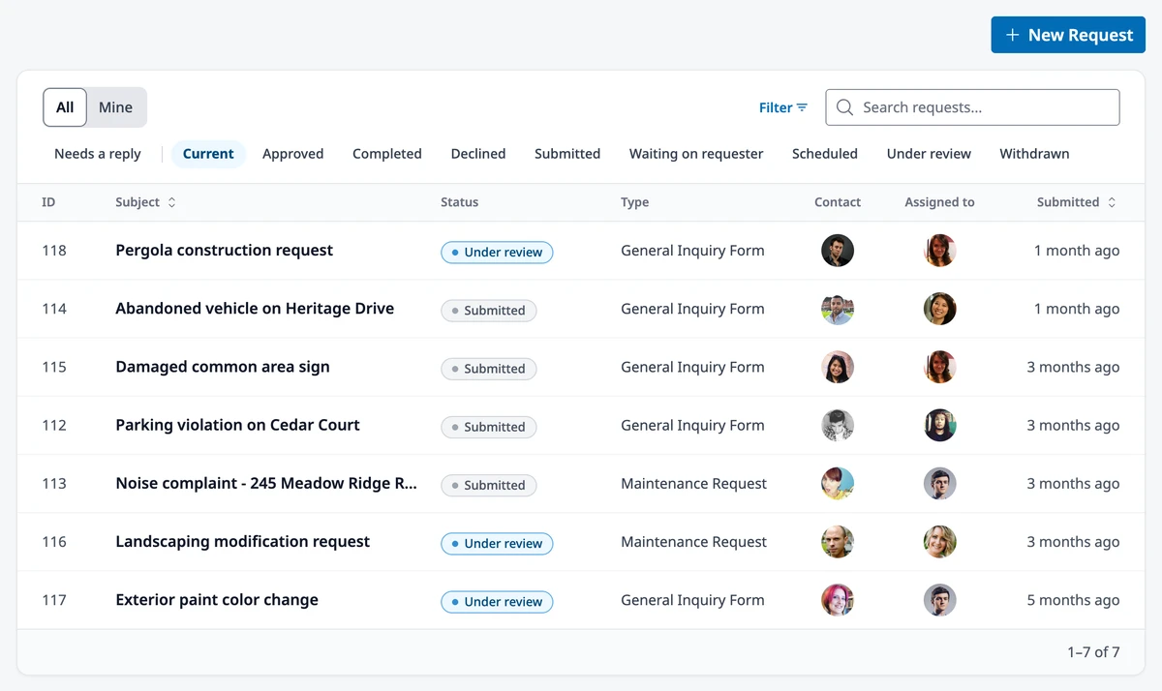Click contact avatar for Exterior paint row

pyautogui.click(x=838, y=599)
